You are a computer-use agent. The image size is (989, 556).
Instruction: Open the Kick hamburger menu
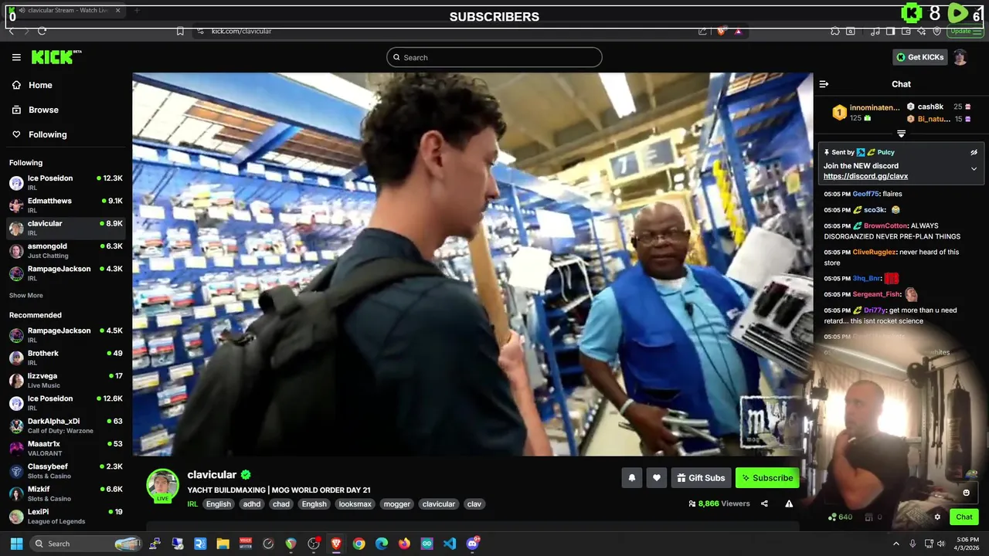coord(16,57)
